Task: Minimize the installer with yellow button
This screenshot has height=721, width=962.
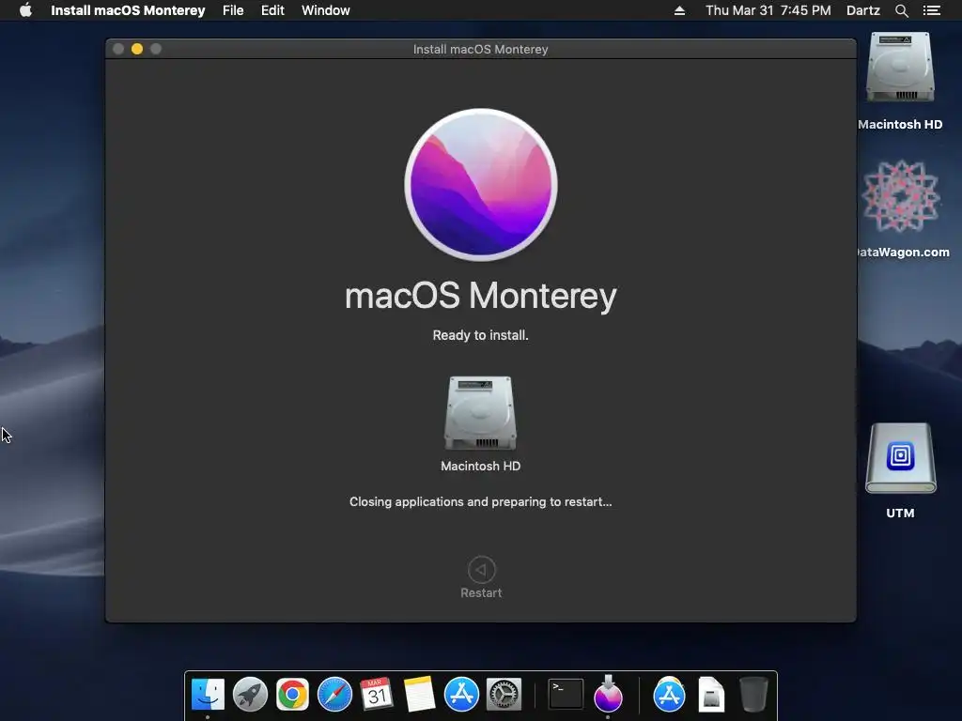Action: 137,49
